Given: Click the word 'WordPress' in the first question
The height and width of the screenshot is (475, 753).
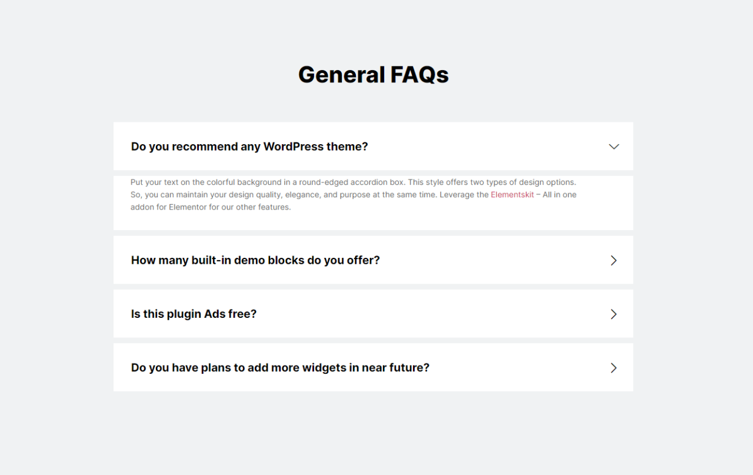Looking at the screenshot, I should coord(292,147).
